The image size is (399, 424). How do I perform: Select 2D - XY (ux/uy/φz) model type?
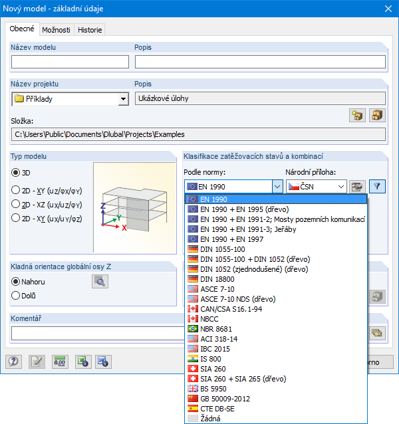tap(16, 218)
